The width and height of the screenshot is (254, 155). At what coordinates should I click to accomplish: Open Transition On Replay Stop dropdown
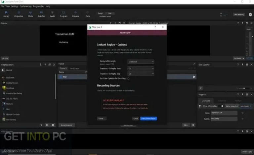pos(141,74)
